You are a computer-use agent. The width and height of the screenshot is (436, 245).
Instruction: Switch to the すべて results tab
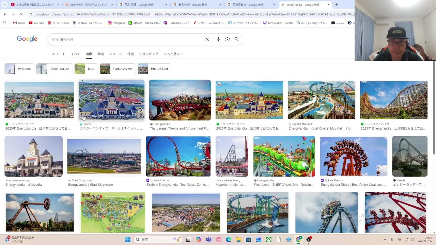76,54
